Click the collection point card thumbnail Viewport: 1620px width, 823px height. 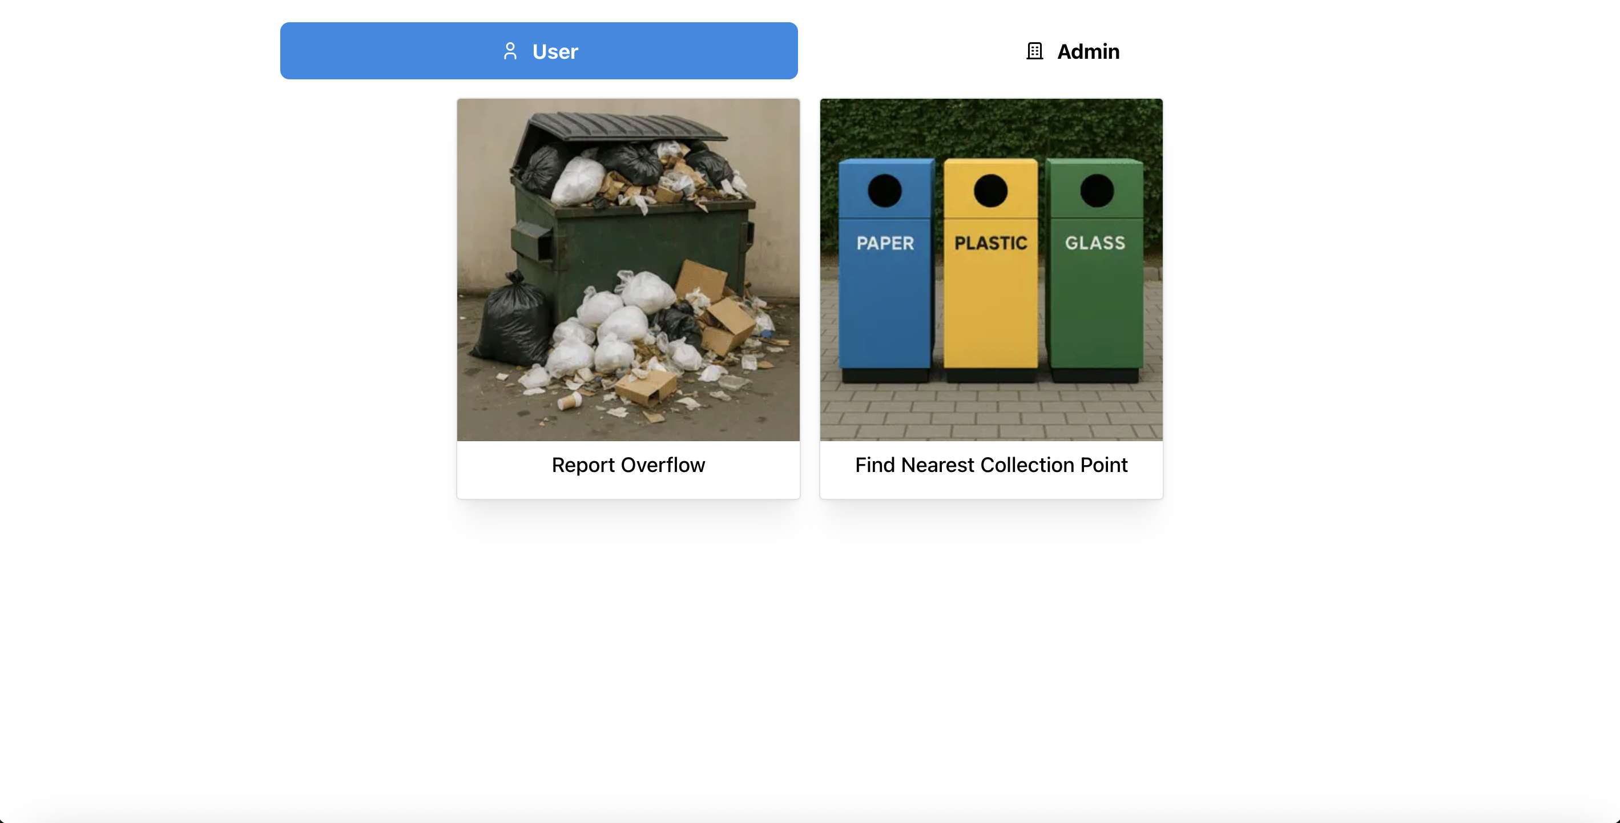click(990, 271)
